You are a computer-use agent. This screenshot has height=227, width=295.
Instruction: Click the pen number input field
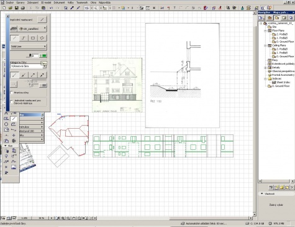pos(35,55)
